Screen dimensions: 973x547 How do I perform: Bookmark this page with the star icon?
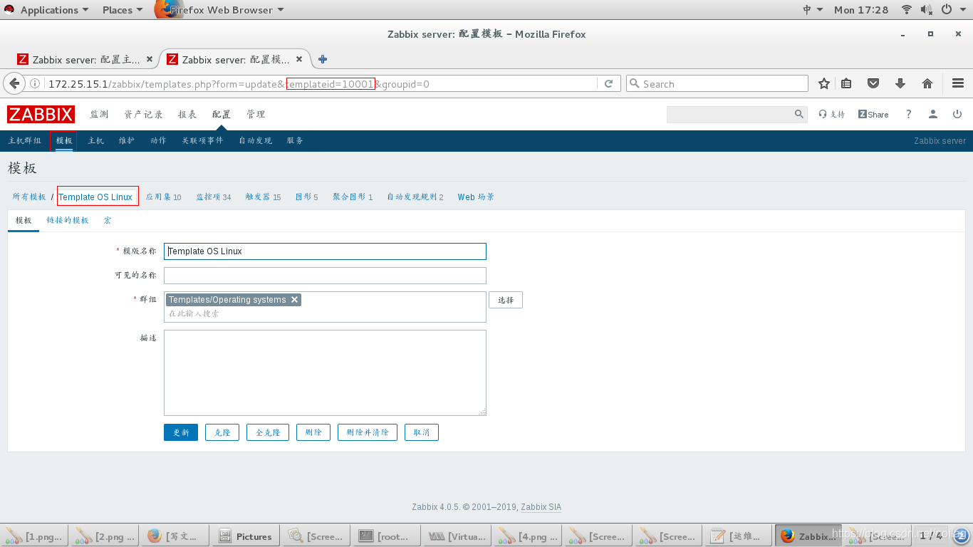pos(824,83)
